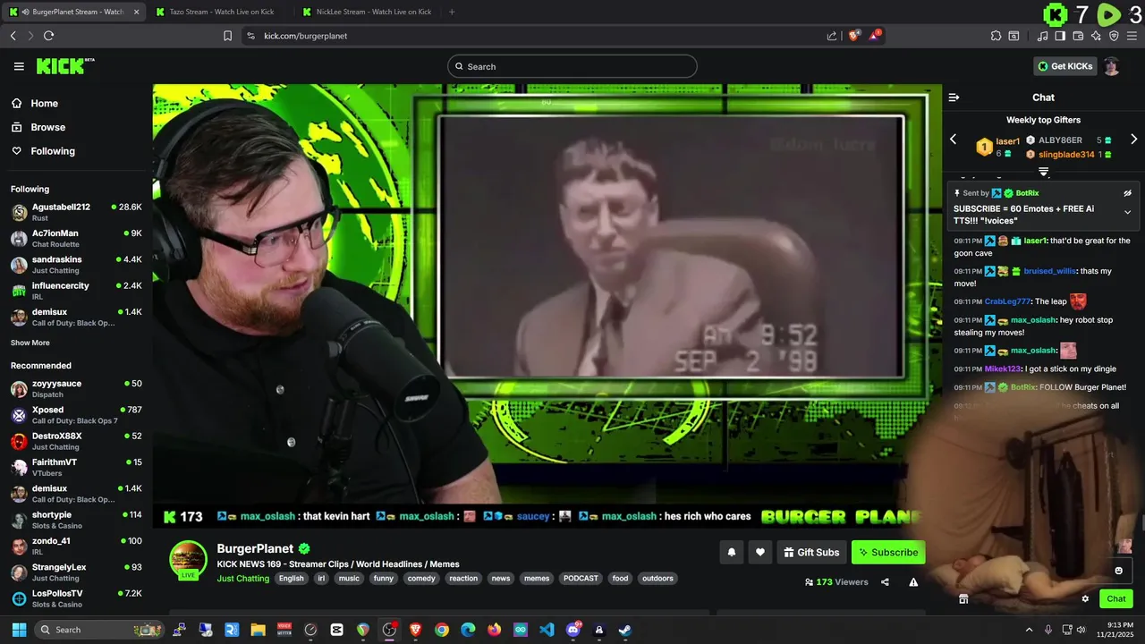Screen dimensions: 1145x644
Task: Open Visual Studio Code from taskbar
Action: 547,630
